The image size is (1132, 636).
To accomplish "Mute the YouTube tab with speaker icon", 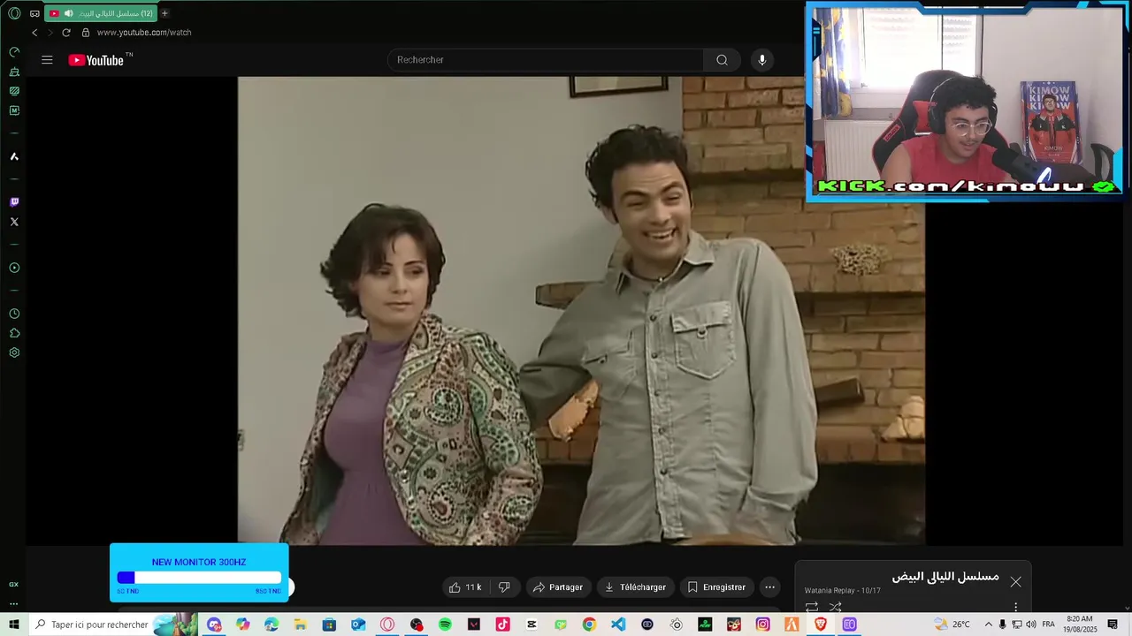I will pos(68,13).
